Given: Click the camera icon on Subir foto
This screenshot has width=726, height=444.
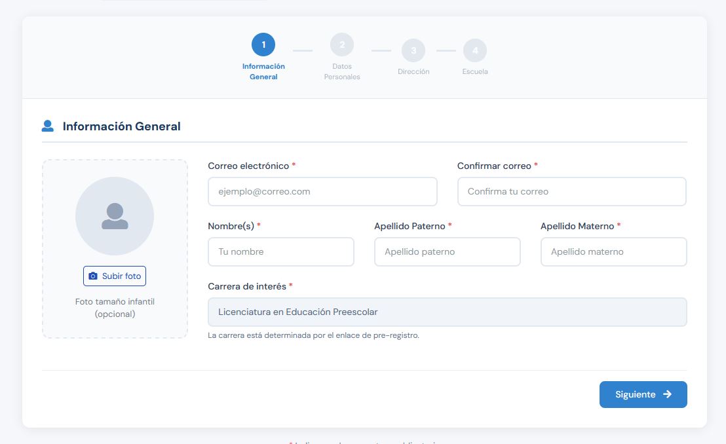Looking at the screenshot, I should point(93,276).
